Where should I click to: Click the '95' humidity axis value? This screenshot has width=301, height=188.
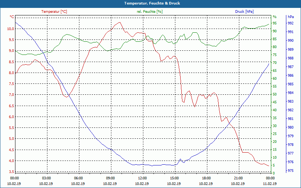tap(275, 23)
